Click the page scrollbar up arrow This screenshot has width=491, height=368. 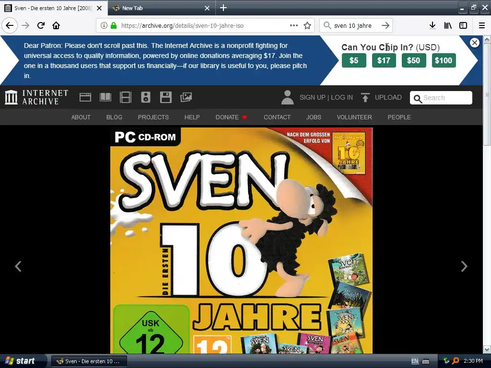487,39
